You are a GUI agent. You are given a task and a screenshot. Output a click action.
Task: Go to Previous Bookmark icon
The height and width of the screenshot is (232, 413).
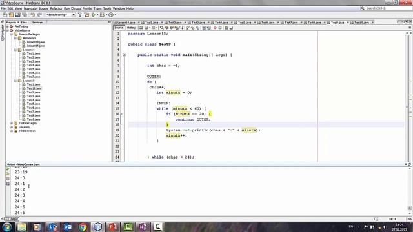[x=188, y=28]
